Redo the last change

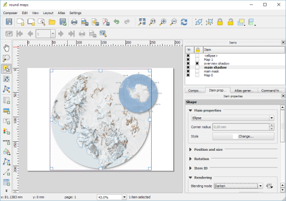(127, 22)
